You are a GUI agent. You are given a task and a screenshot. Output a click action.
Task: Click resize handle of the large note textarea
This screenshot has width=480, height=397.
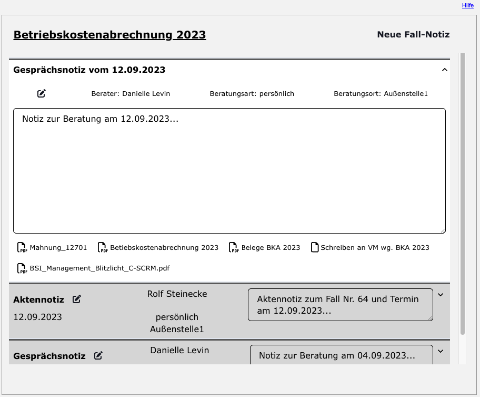(443, 231)
